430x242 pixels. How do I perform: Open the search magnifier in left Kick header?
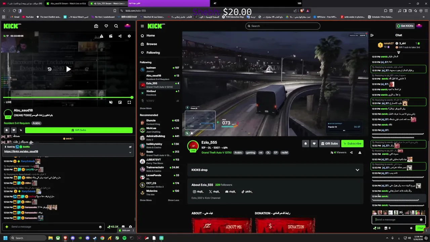point(116,26)
